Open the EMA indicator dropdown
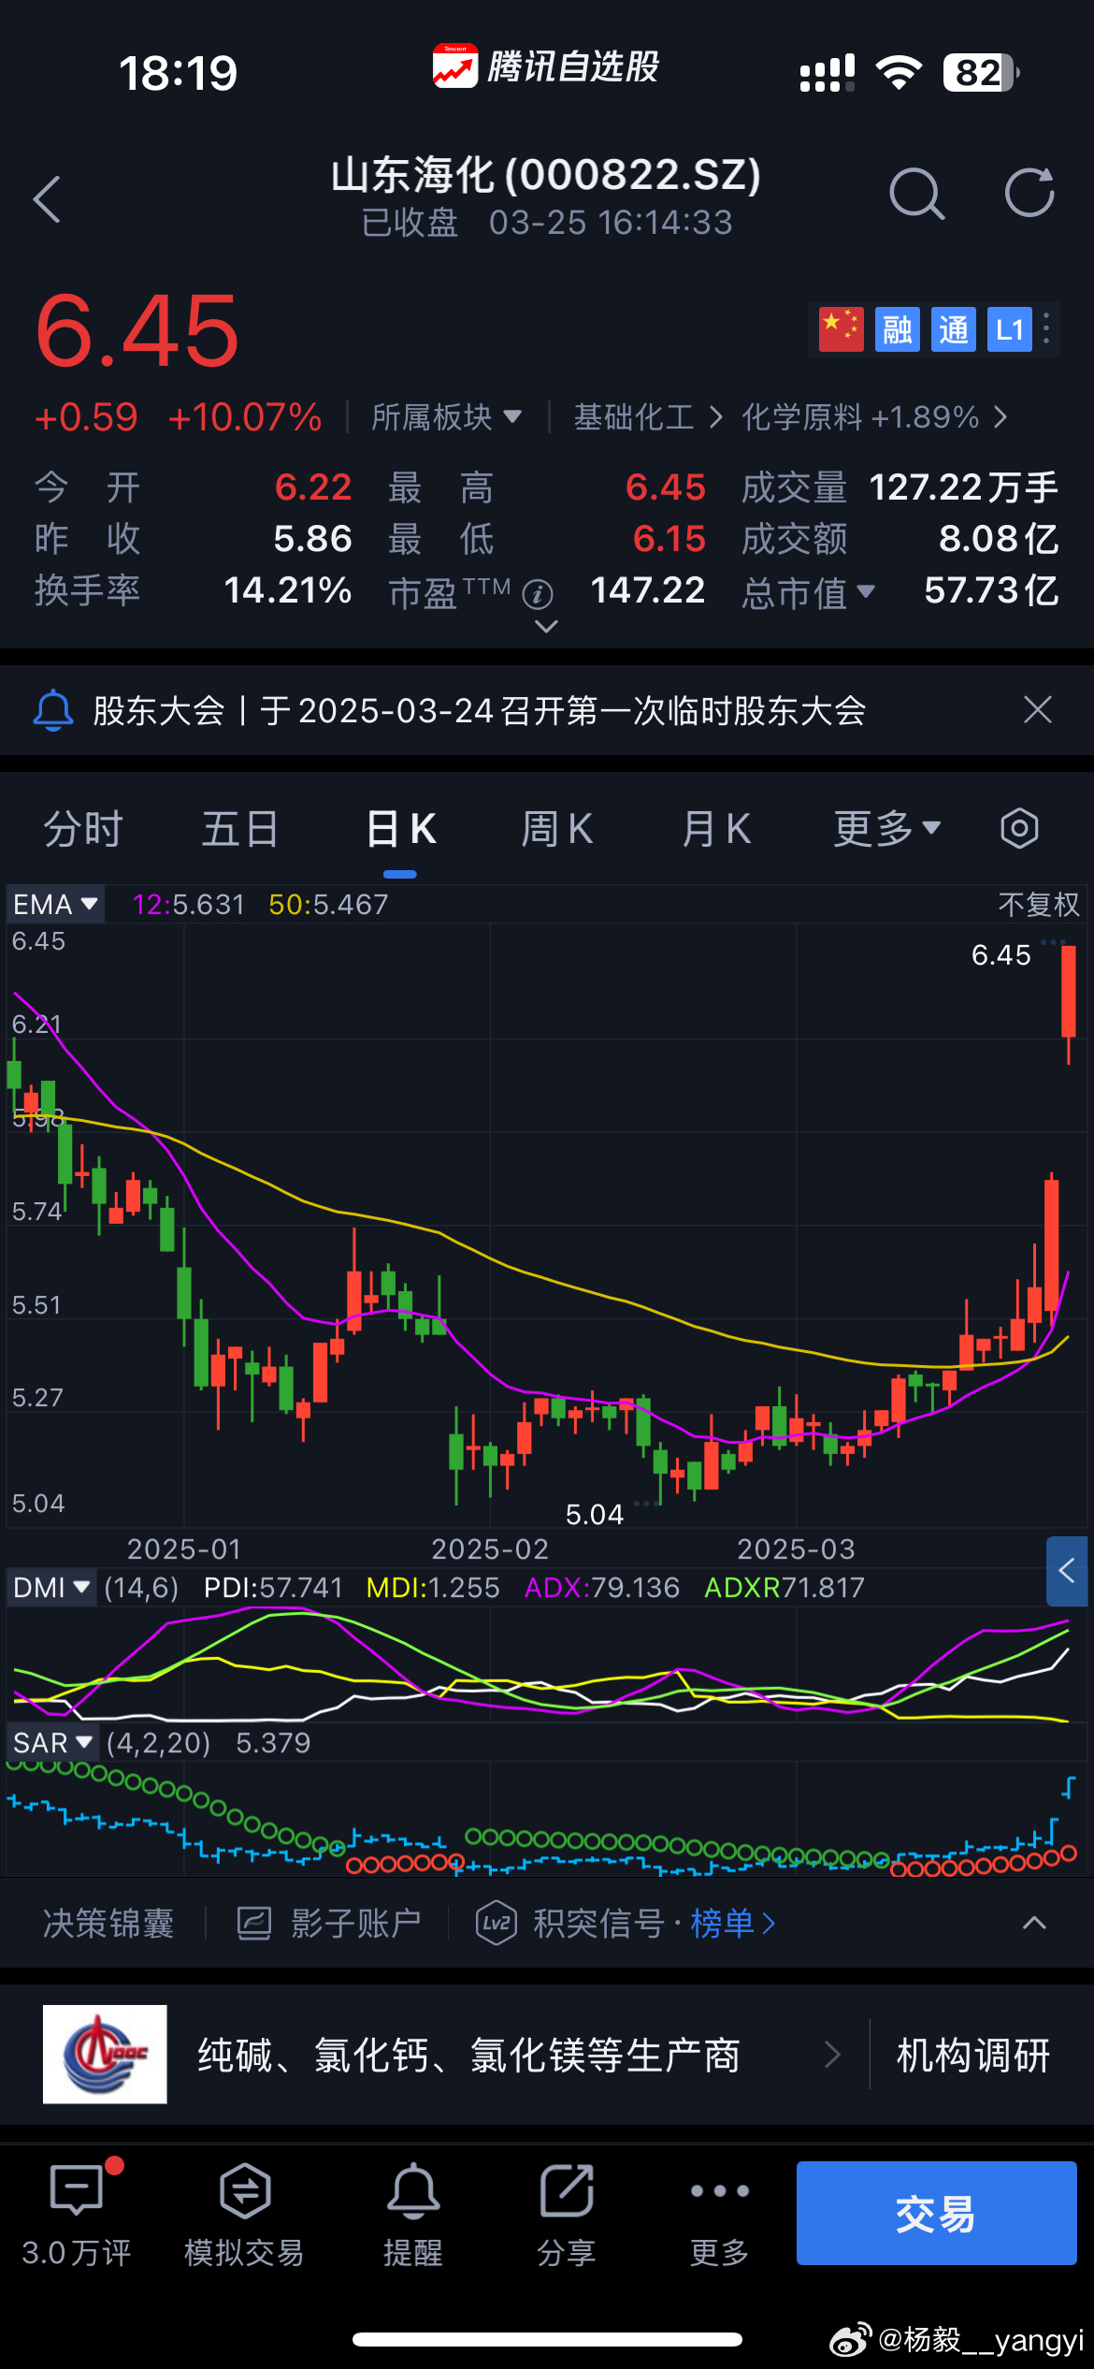Image resolution: width=1094 pixels, height=2369 pixels. point(55,905)
